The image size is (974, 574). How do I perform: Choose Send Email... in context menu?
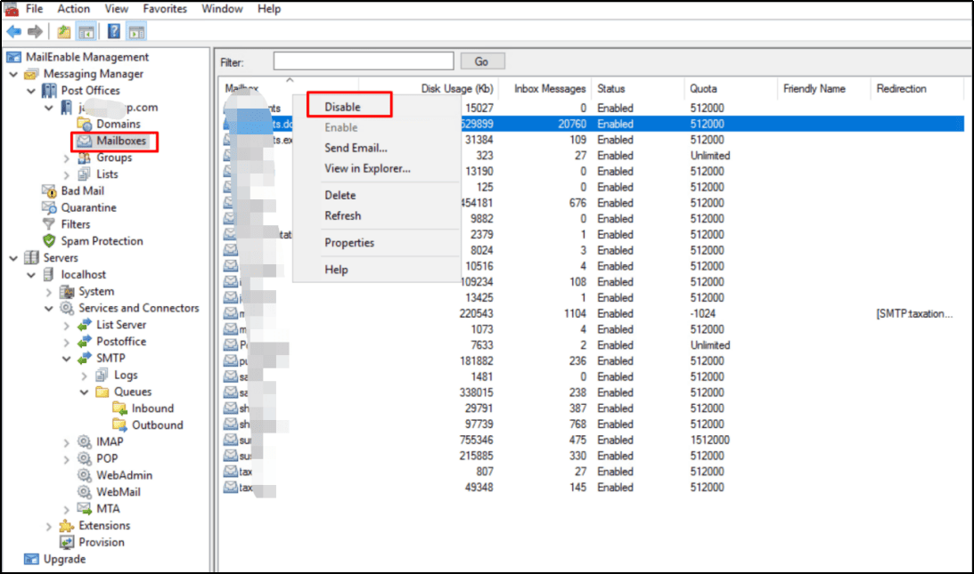click(x=356, y=148)
